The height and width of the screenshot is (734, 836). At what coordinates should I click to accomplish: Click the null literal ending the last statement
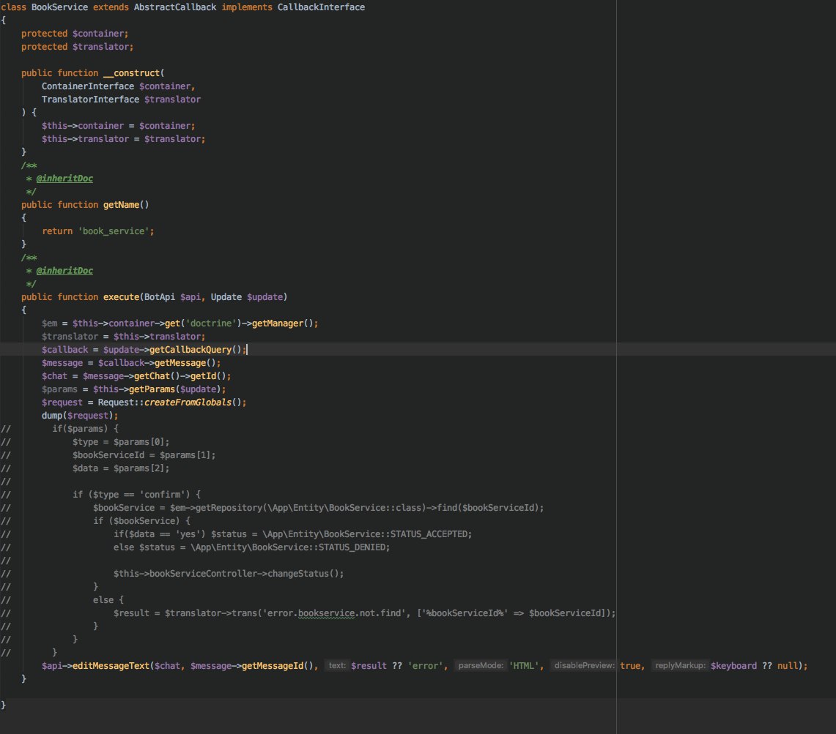coord(788,666)
